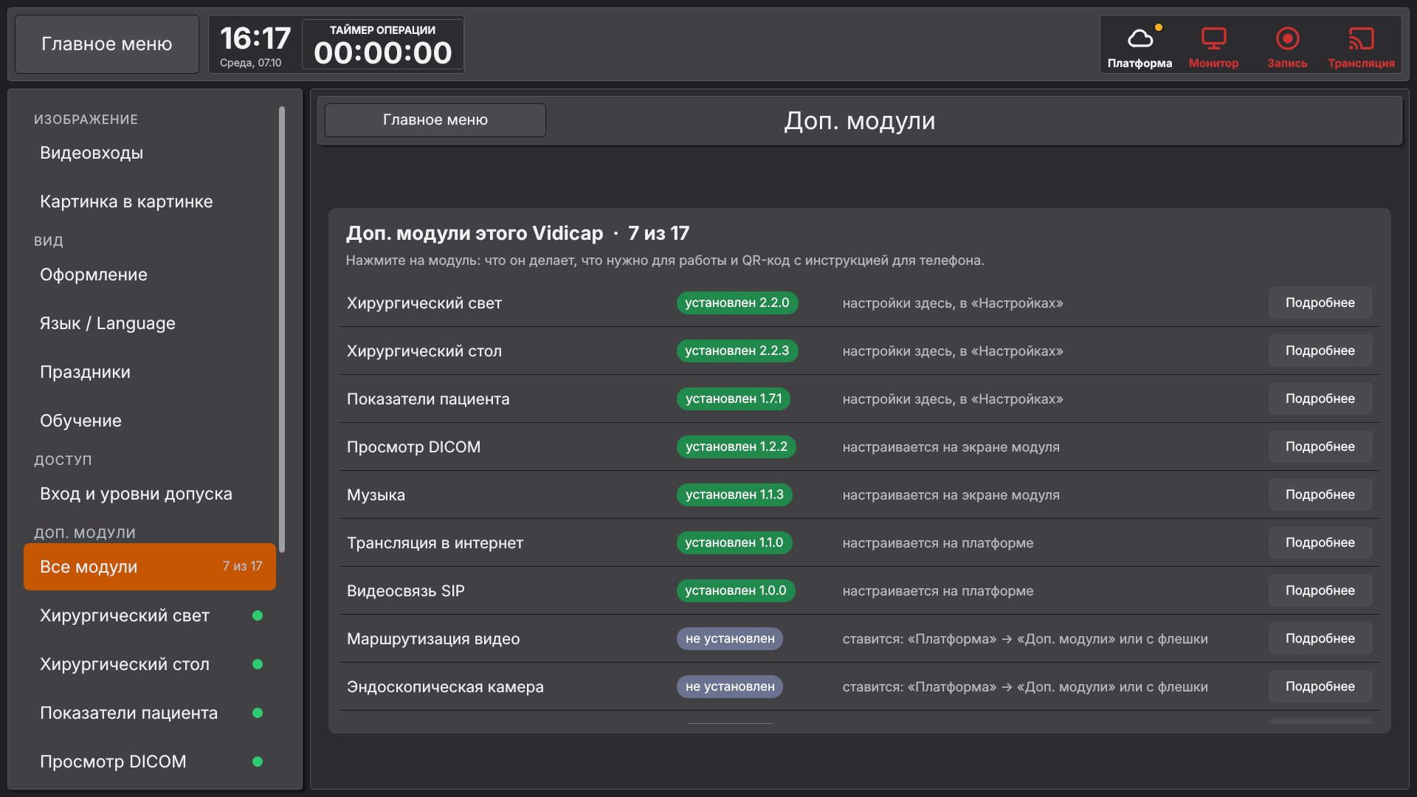This screenshot has width=1417, height=797.
Task: Open Вход и уровни допуска
Action: click(150, 494)
